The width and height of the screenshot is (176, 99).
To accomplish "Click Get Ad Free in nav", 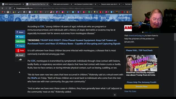I will (x=124, y=18).
